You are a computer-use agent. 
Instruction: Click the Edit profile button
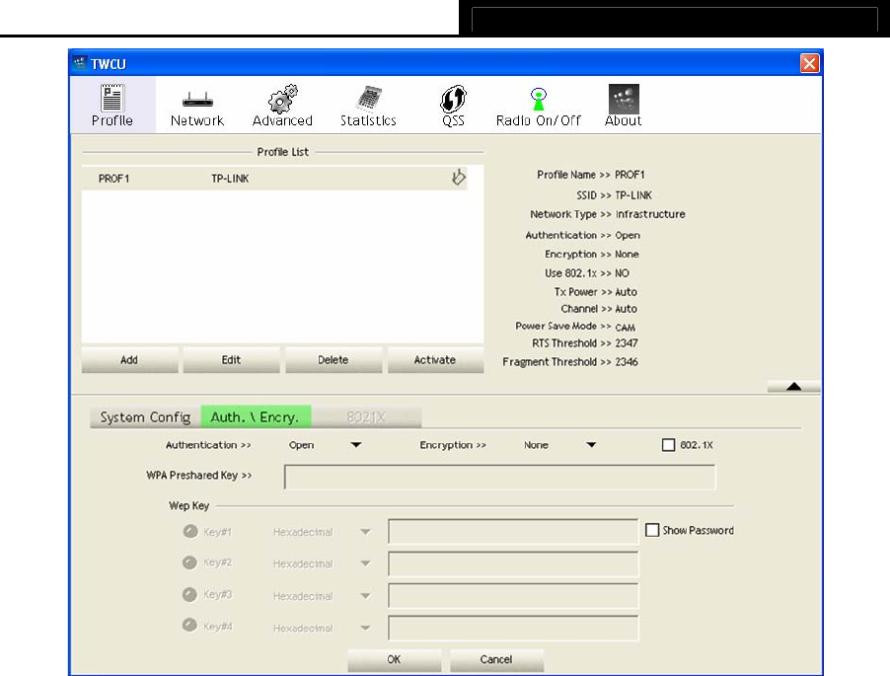(x=231, y=360)
